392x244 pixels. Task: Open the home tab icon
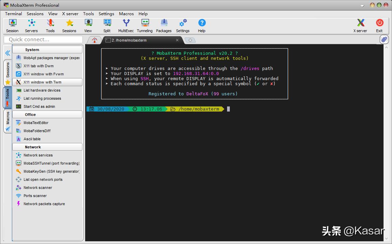point(95,40)
